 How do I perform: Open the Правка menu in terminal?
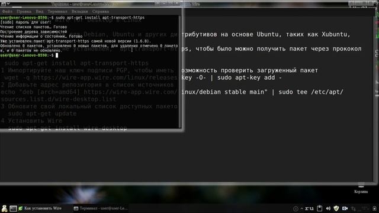click(x=24, y=11)
